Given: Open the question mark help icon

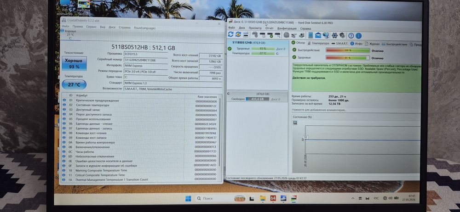Looking at the screenshot, I should (351, 36).
